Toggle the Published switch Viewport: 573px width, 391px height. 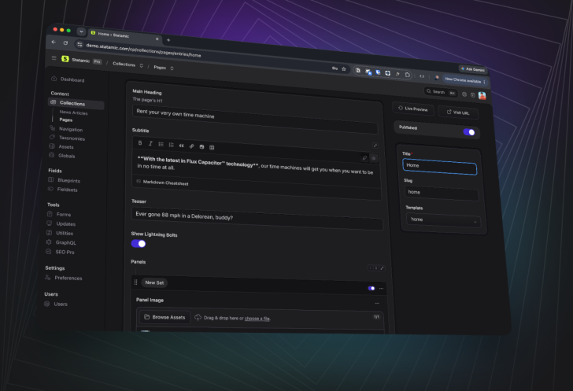[469, 132]
